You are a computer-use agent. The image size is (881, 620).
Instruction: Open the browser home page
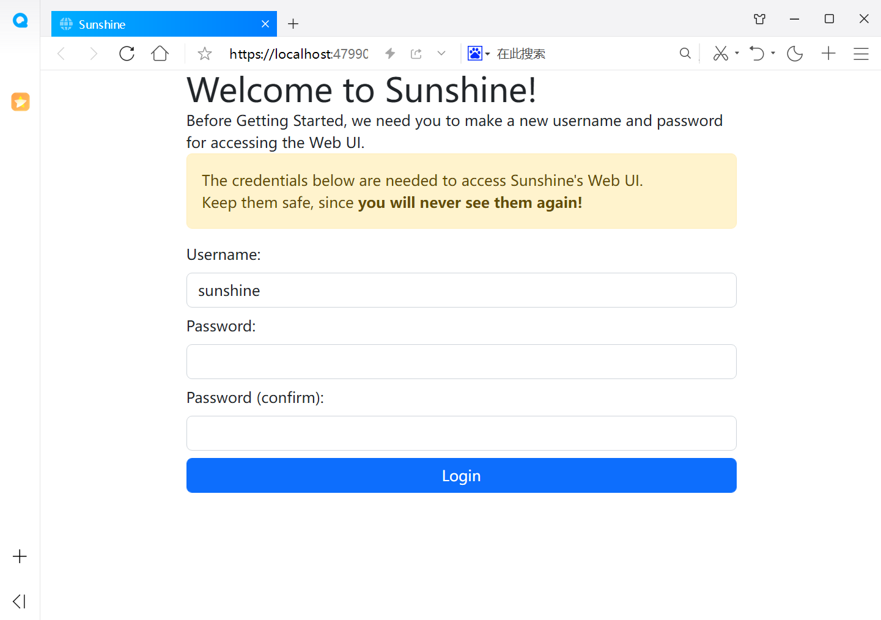coord(160,54)
